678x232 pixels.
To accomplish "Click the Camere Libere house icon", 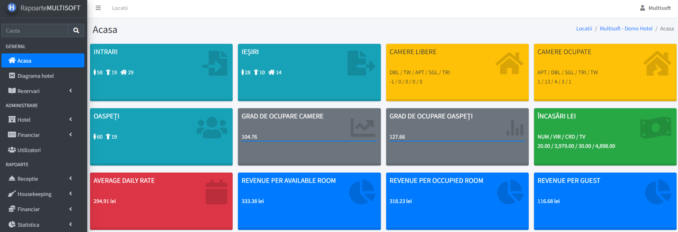I will pyautogui.click(x=509, y=63).
